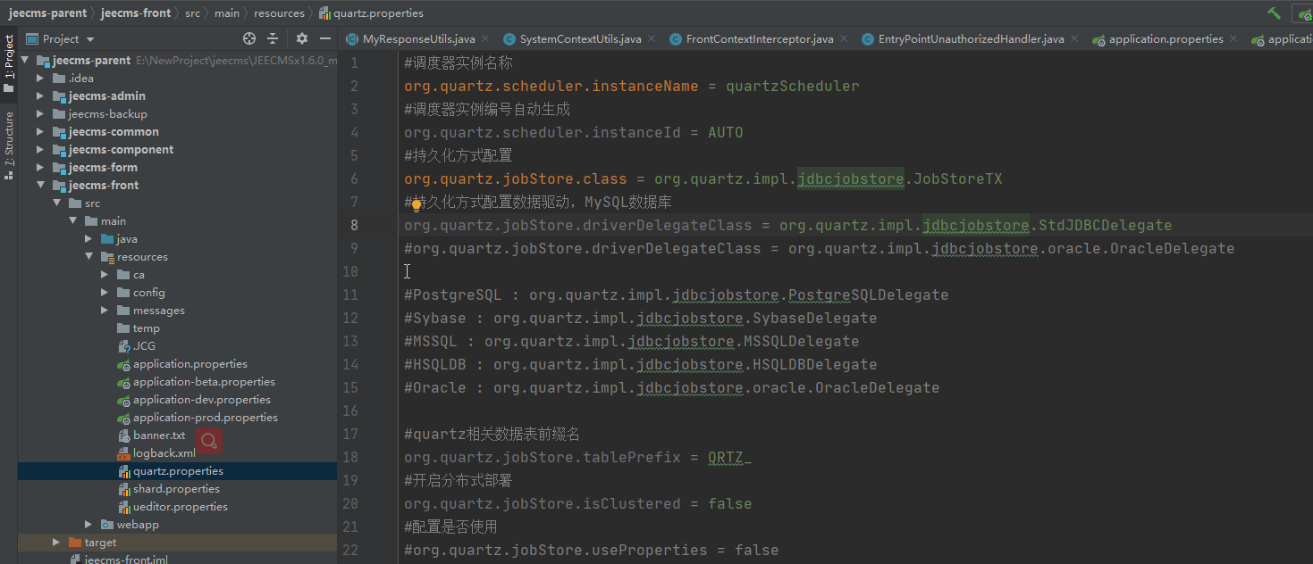The width and height of the screenshot is (1313, 564).
Task: Click the red magnifier search icon
Action: tap(209, 441)
